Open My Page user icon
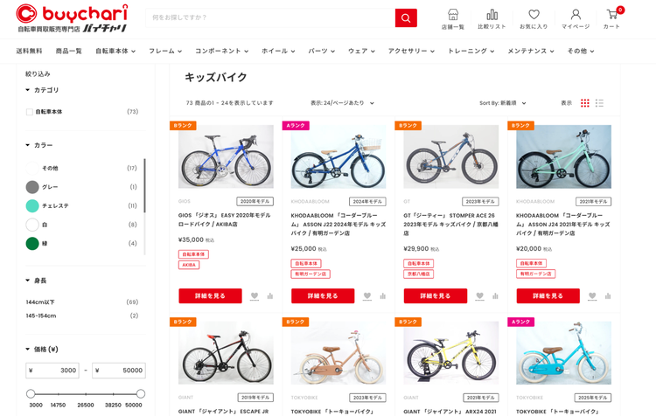 576,15
